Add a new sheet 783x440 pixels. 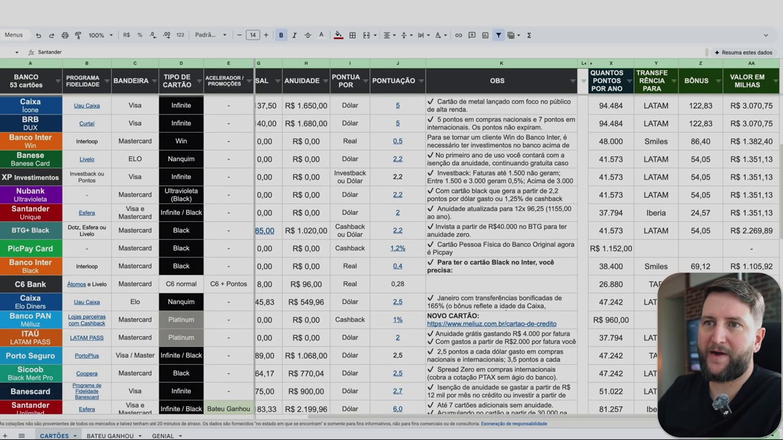pyautogui.click(x=6, y=436)
